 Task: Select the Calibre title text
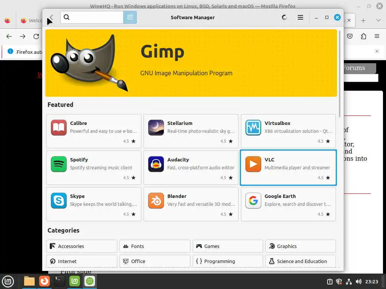coord(78,123)
